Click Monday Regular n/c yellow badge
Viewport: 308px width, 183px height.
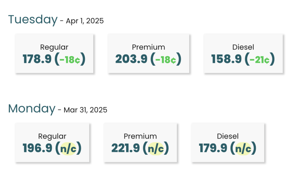click(68, 149)
